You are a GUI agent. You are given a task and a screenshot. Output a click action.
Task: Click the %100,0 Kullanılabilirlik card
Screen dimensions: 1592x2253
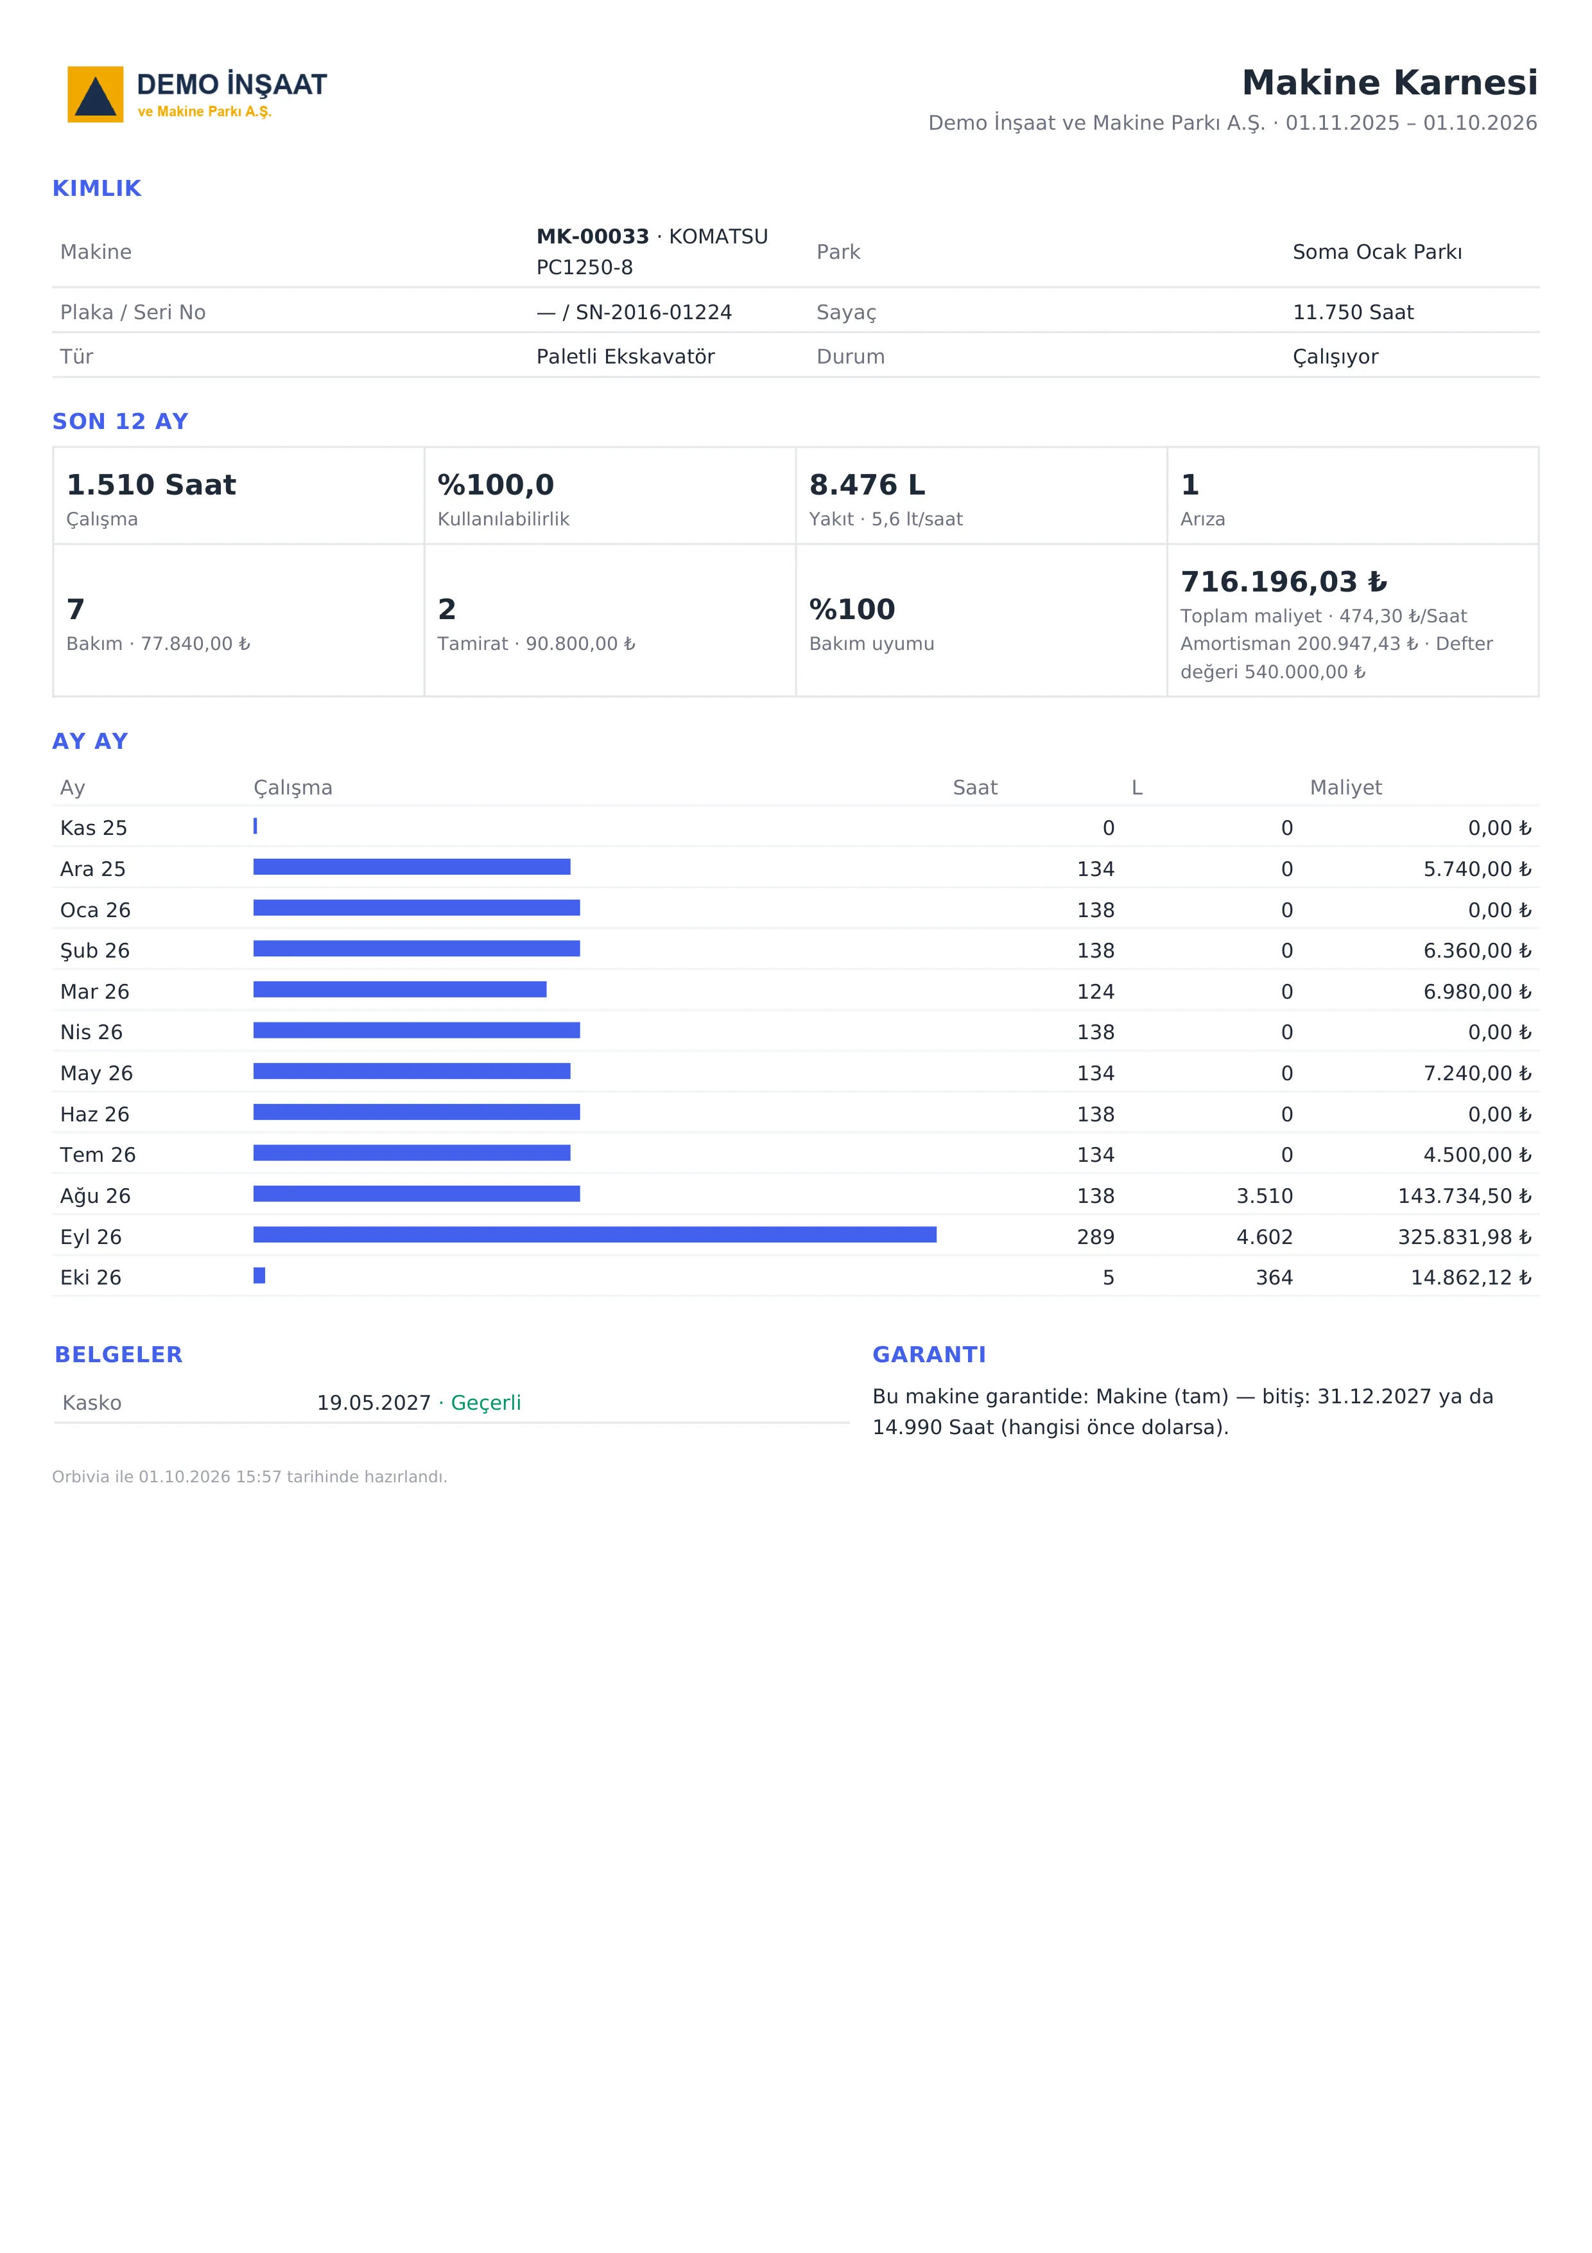[x=610, y=496]
